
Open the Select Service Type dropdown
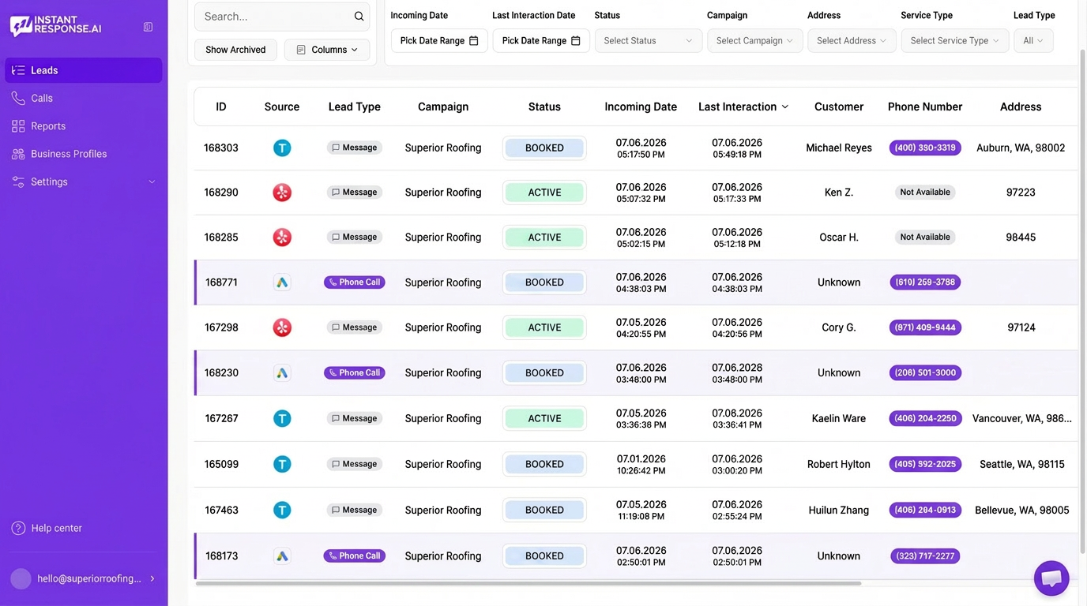(955, 40)
